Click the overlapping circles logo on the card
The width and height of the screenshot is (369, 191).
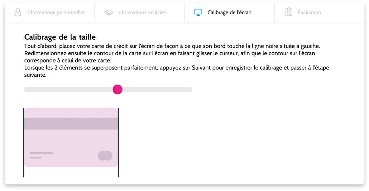tap(105, 156)
